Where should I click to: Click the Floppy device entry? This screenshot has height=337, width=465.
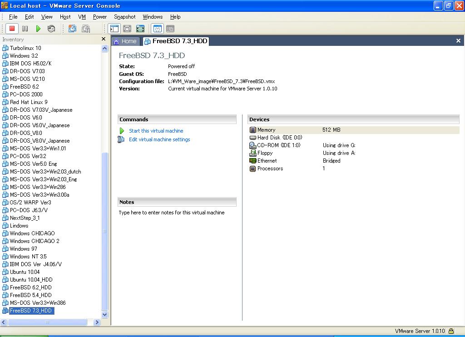(261, 153)
